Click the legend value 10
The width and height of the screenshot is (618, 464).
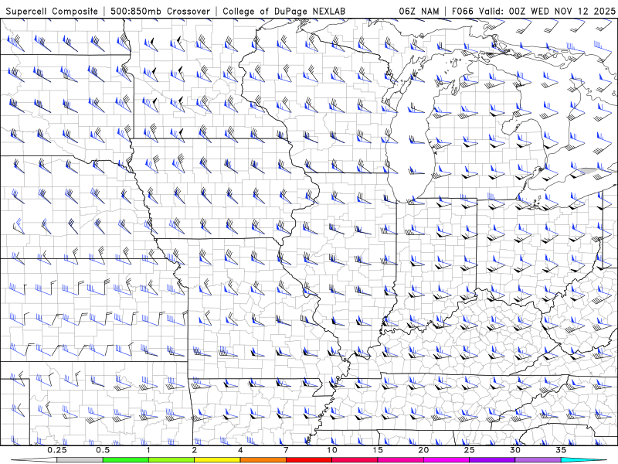(x=332, y=450)
